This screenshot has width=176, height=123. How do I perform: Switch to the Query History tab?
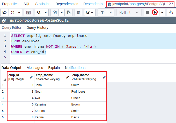click(37, 28)
